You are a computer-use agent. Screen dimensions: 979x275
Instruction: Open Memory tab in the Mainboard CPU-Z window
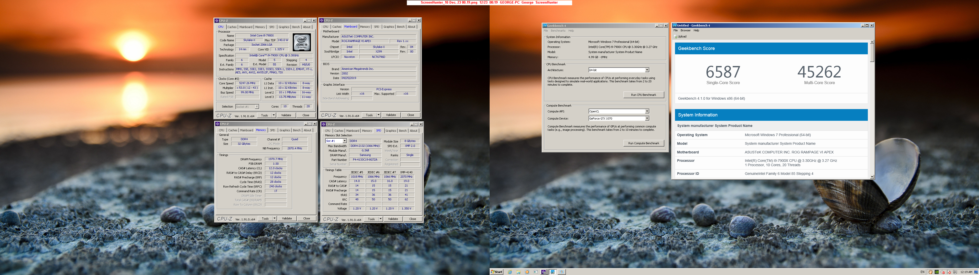[365, 27]
